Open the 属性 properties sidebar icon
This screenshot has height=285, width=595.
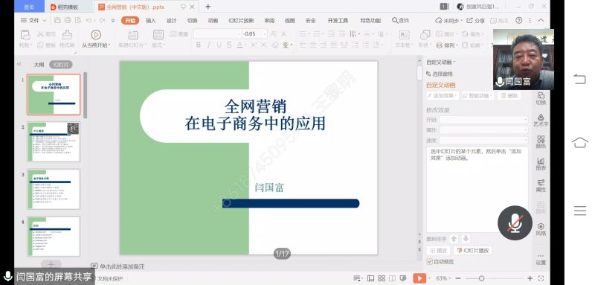click(541, 185)
